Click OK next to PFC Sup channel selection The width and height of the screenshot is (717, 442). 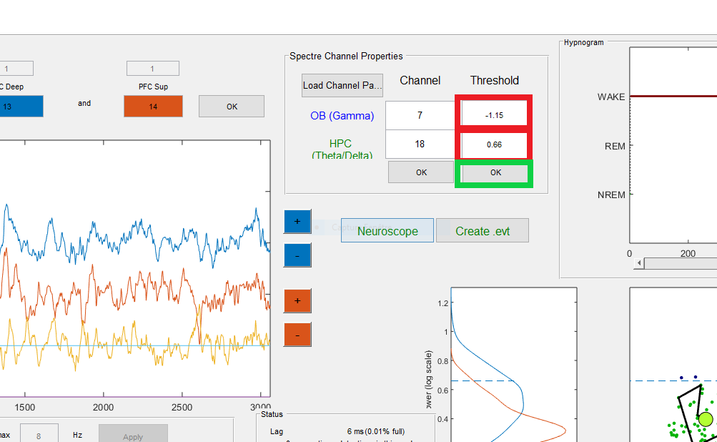click(x=231, y=106)
